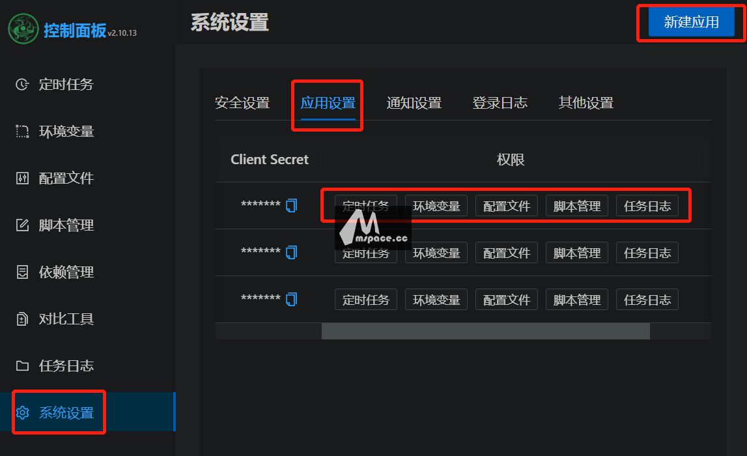Click the clock icon next to 定时任务
Viewport: 747px width, 456px height.
click(x=22, y=84)
